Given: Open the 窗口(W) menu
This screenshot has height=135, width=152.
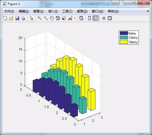Looking at the screenshot, I should 98,11.
